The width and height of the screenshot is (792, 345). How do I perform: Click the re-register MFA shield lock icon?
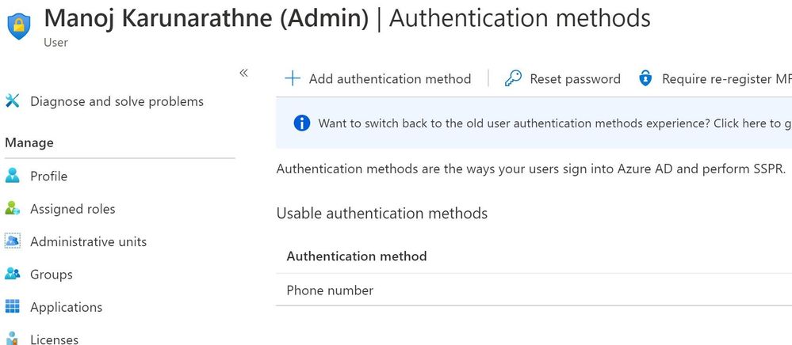pyautogui.click(x=645, y=78)
